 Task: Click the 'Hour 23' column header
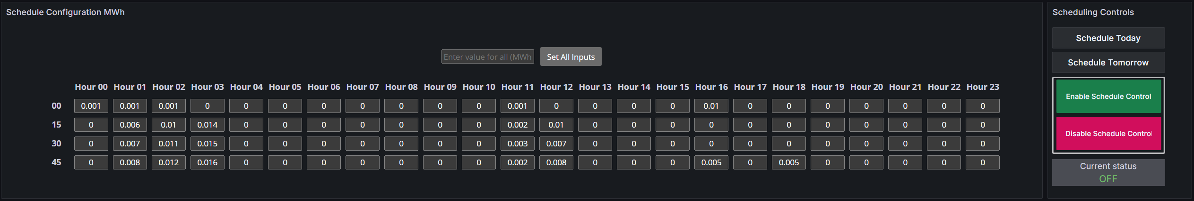(983, 87)
